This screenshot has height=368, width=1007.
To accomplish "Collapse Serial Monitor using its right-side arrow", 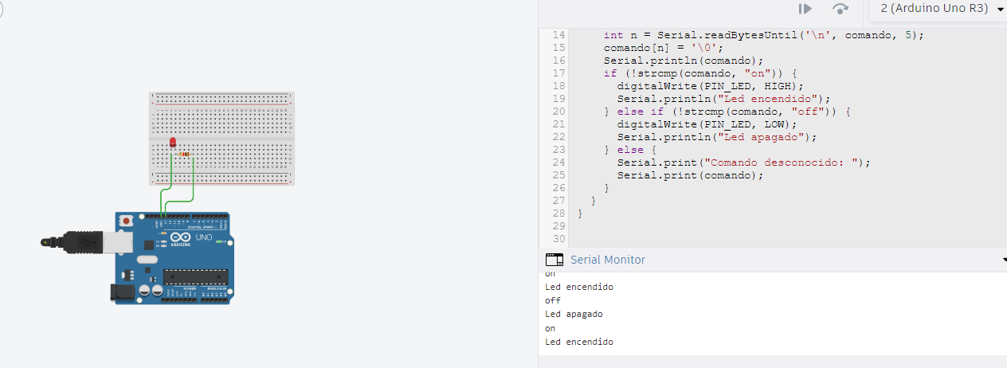I will (x=1004, y=260).
